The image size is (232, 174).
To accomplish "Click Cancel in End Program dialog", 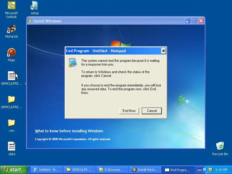I will click(152, 111).
